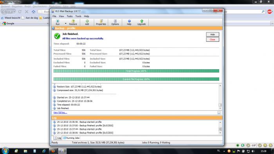Viewport: 274px width, 154px height.
Task: Open the Tasks menu
Action: 70,16
